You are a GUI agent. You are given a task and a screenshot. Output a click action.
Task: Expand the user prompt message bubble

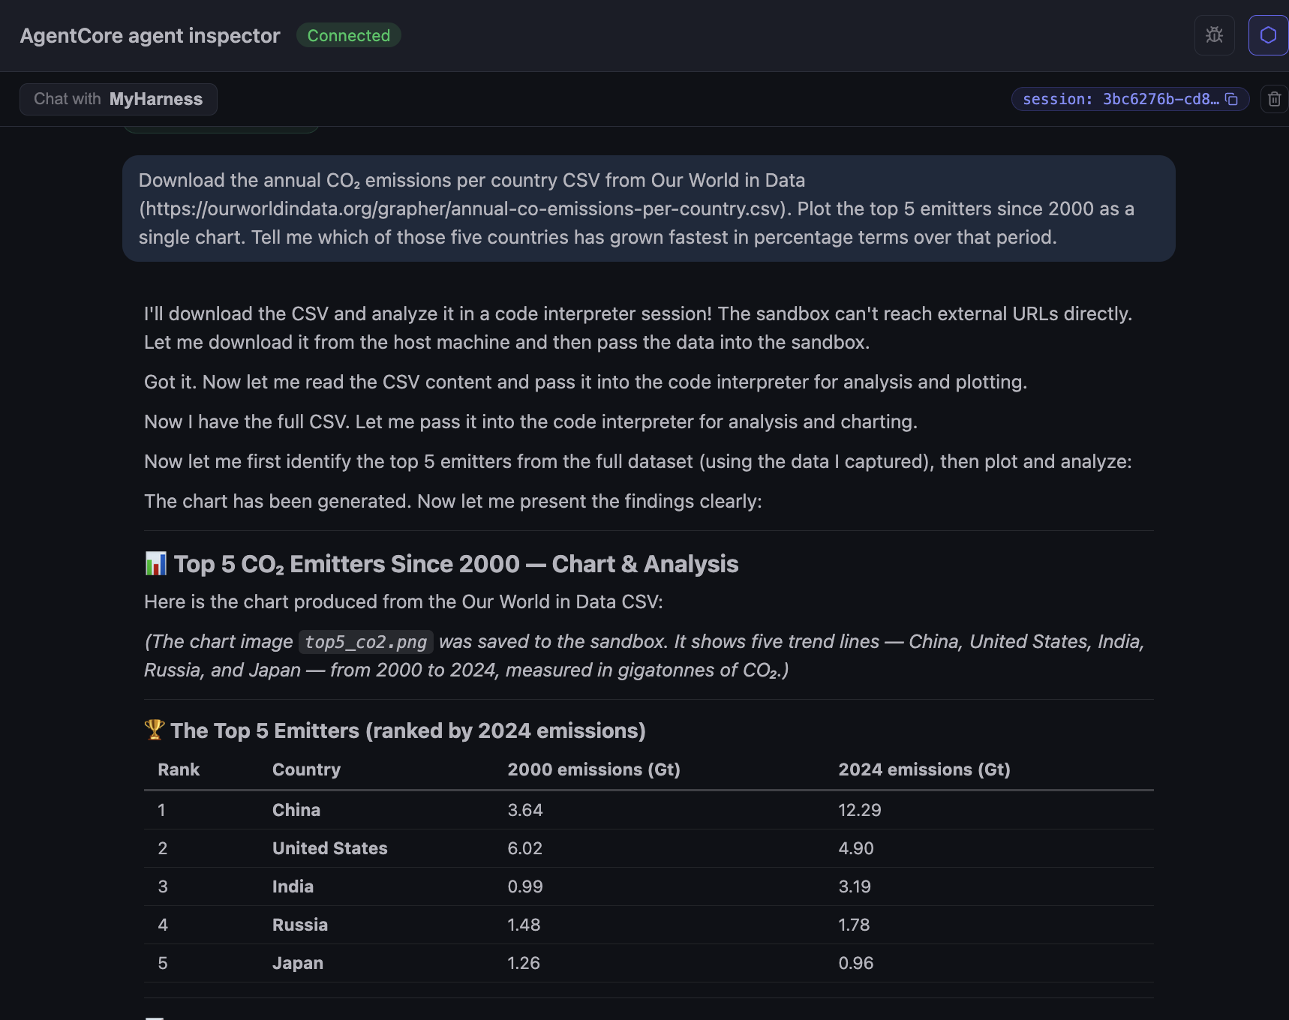[x=649, y=208]
